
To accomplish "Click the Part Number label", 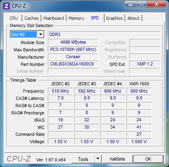I will [x=32, y=64].
